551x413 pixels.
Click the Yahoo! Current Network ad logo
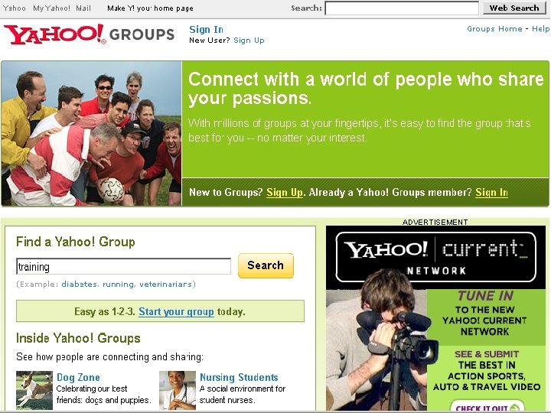[x=435, y=257]
